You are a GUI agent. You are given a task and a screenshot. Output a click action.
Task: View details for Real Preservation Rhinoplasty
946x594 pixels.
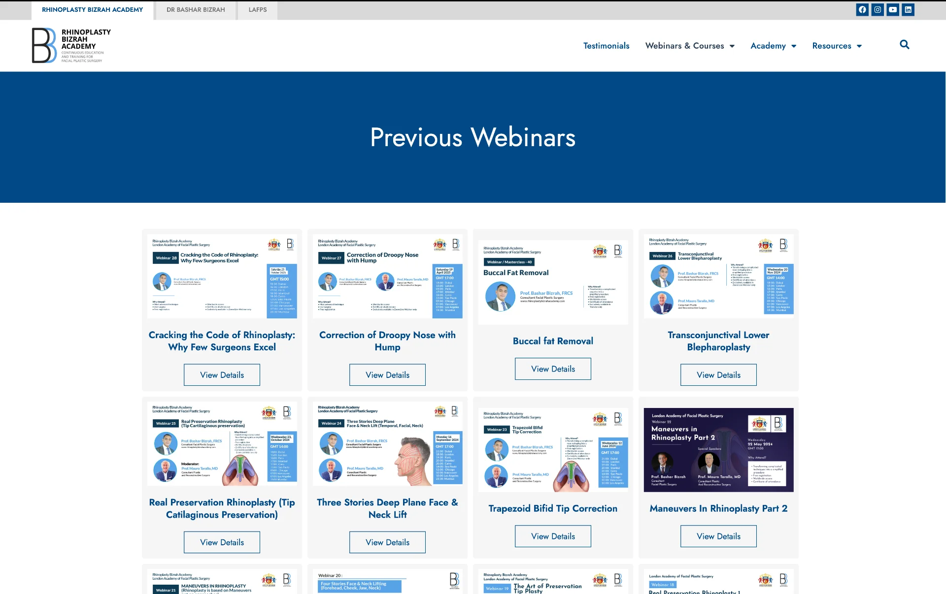tap(222, 542)
